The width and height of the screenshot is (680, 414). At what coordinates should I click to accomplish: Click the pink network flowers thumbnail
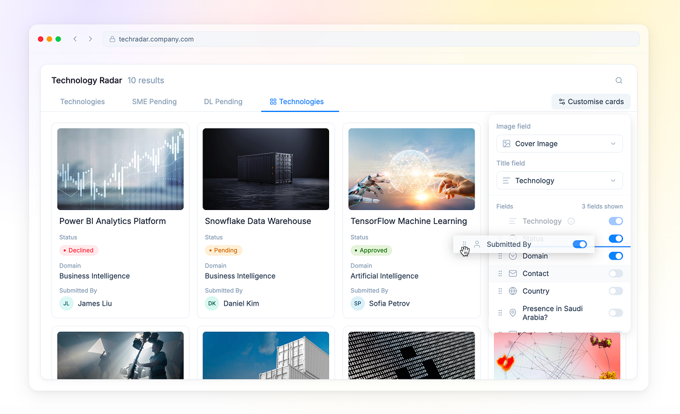click(x=557, y=356)
